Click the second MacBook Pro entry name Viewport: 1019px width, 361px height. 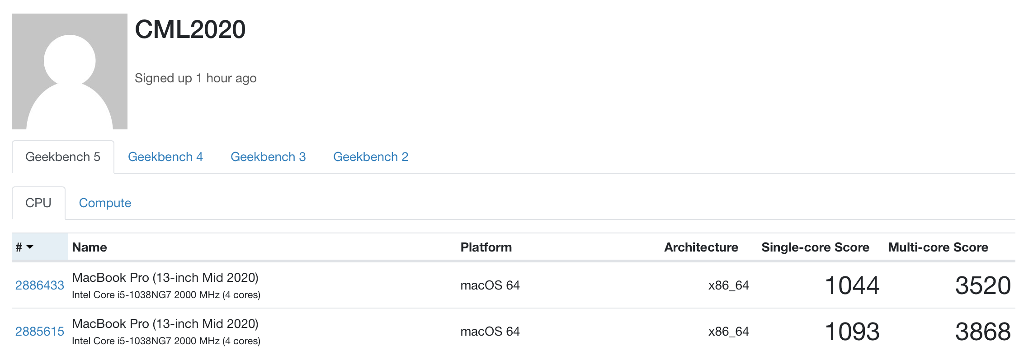tap(165, 324)
